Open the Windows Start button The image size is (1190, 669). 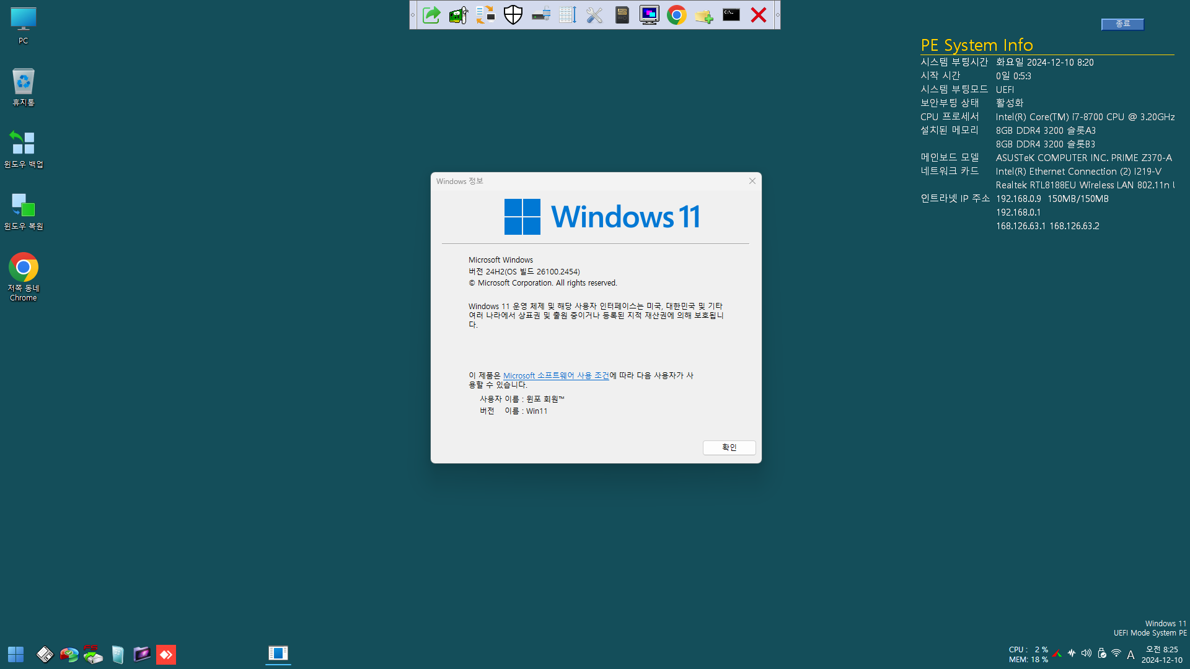15,654
